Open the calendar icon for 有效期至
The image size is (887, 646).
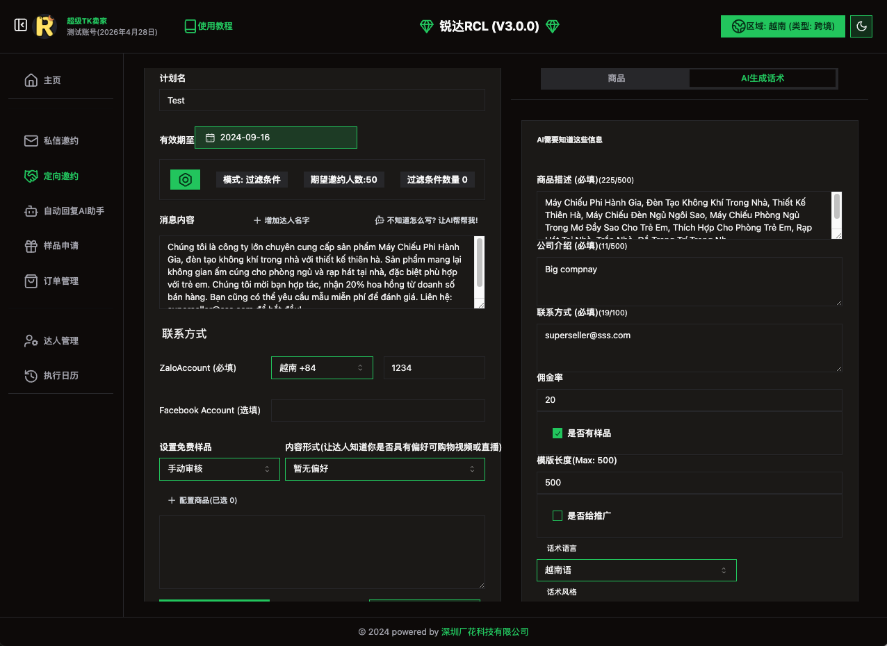(210, 138)
